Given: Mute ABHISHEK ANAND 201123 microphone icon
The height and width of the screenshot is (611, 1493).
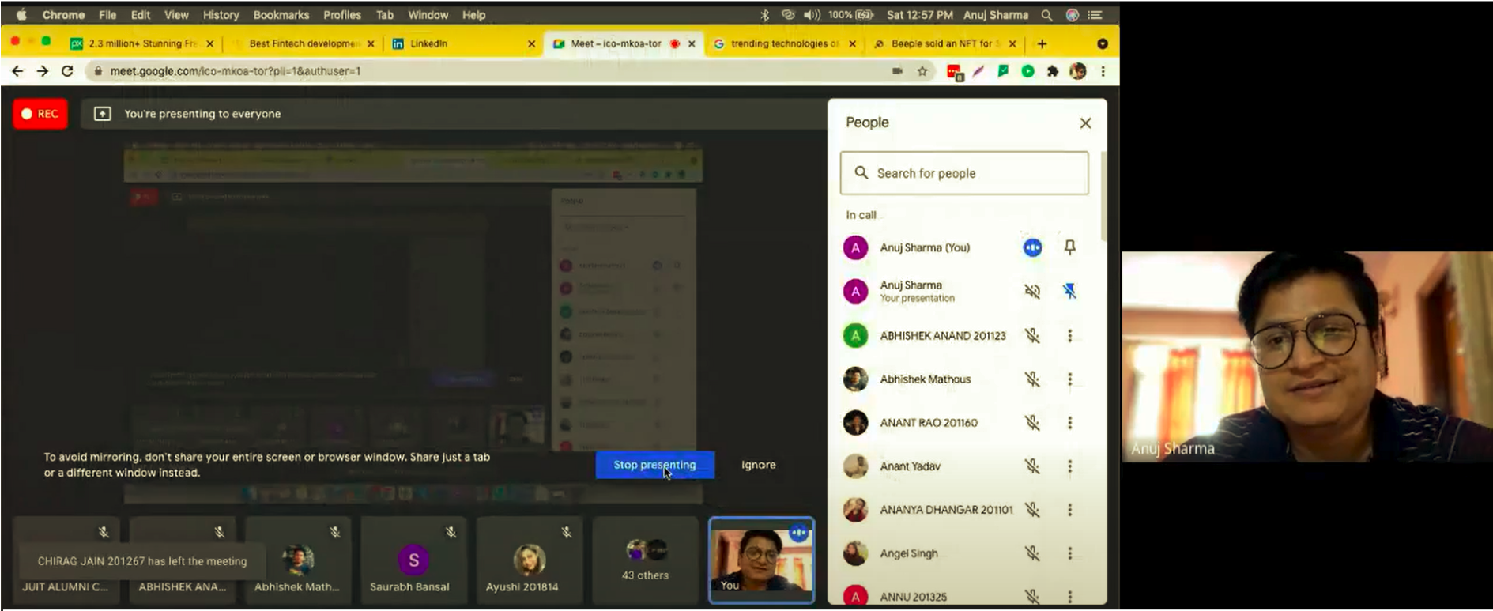Looking at the screenshot, I should pos(1032,336).
